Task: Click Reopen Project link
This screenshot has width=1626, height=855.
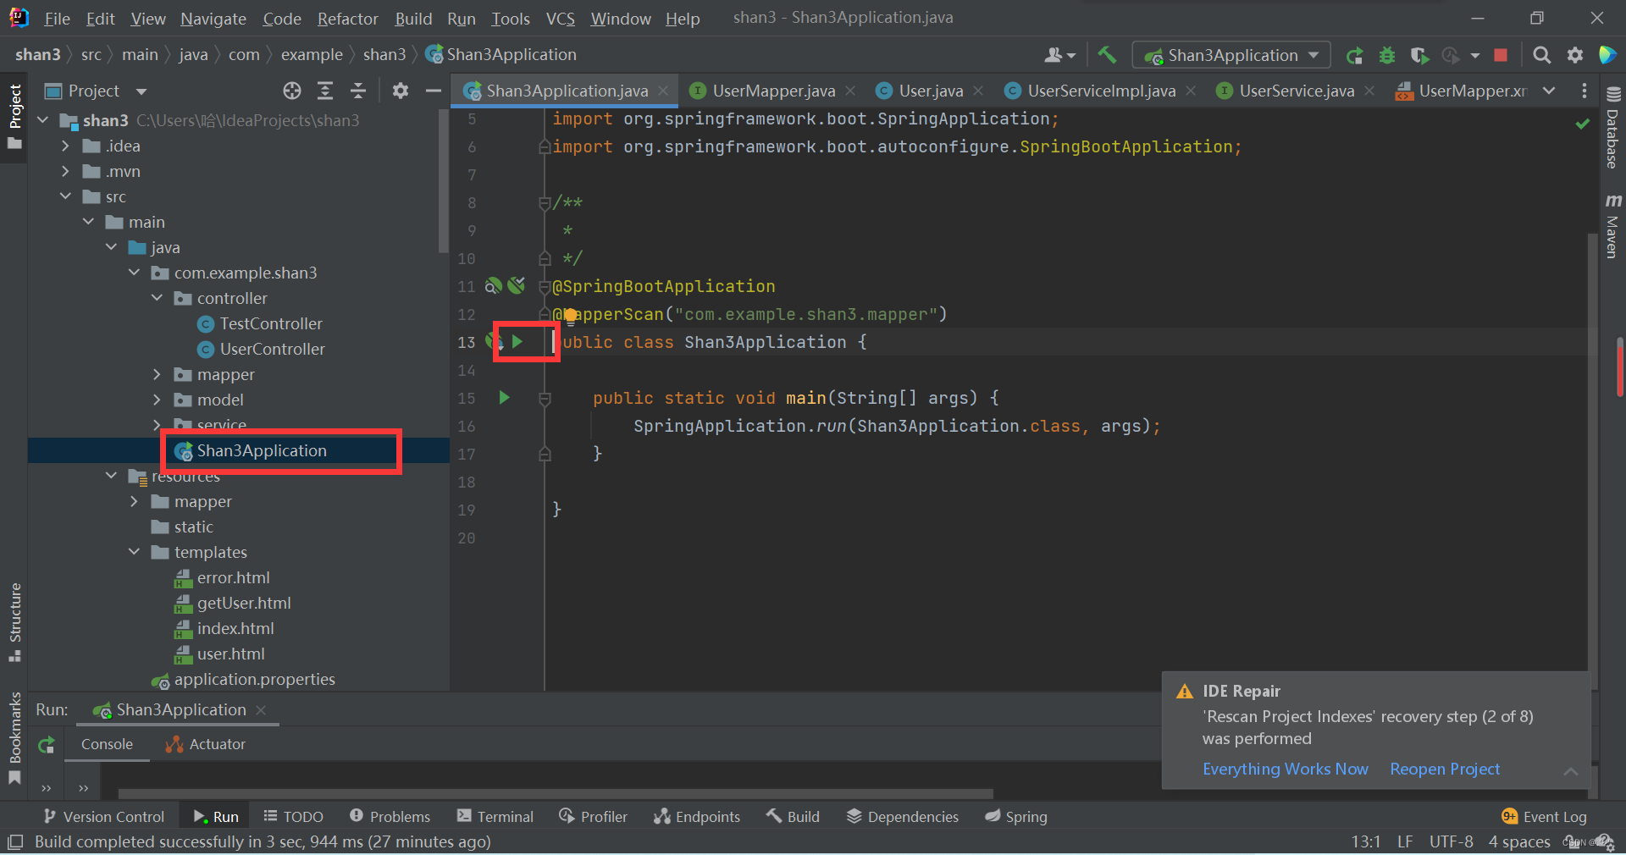Action: [x=1445, y=769]
